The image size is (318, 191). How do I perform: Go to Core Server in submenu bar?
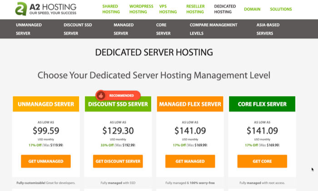163,29
